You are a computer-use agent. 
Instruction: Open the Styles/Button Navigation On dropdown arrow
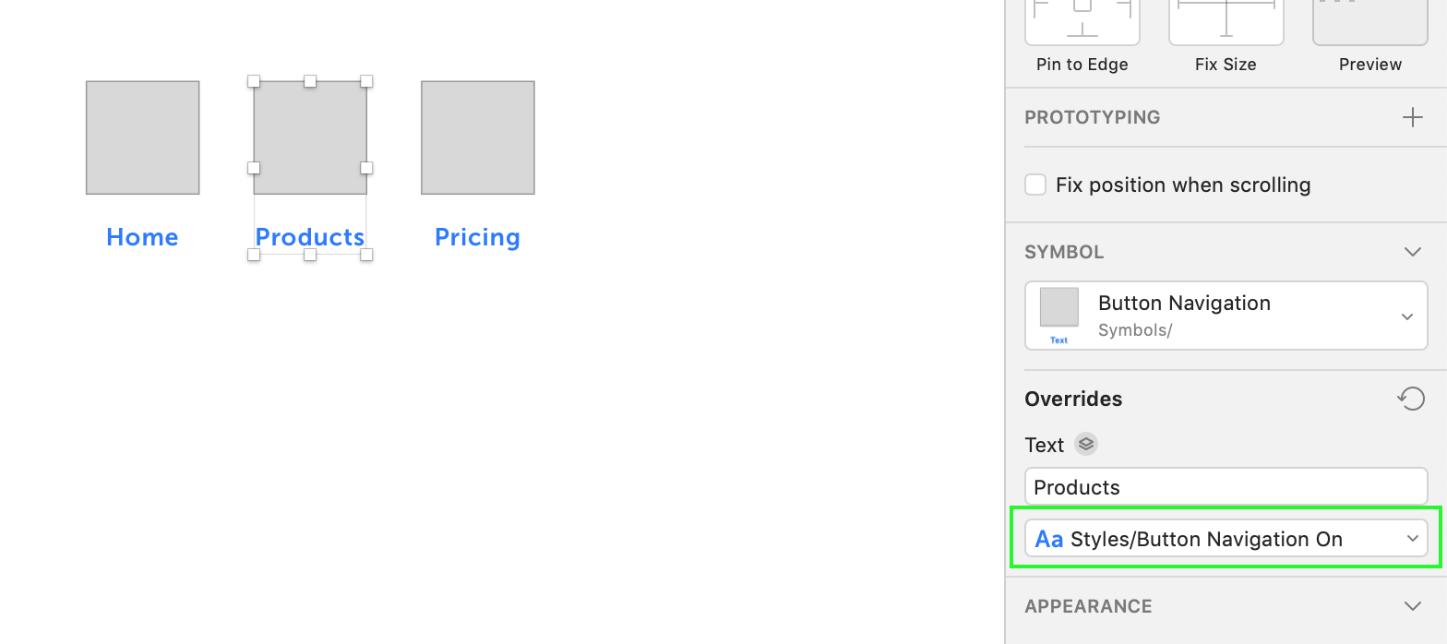[x=1412, y=539]
